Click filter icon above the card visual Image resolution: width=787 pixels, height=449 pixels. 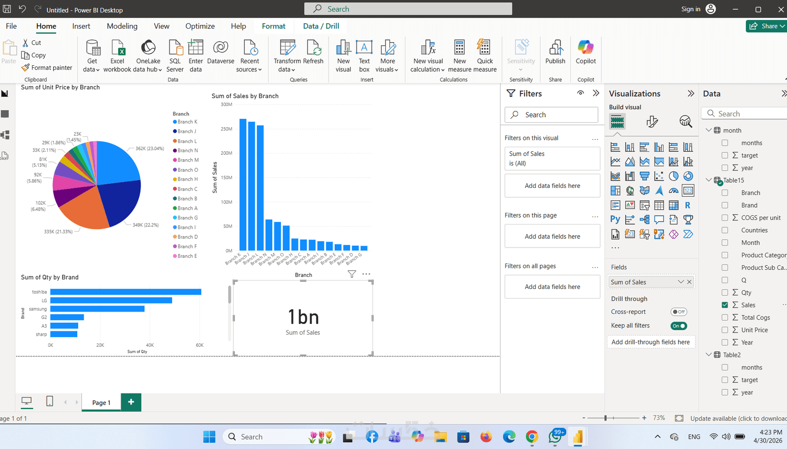(x=352, y=274)
